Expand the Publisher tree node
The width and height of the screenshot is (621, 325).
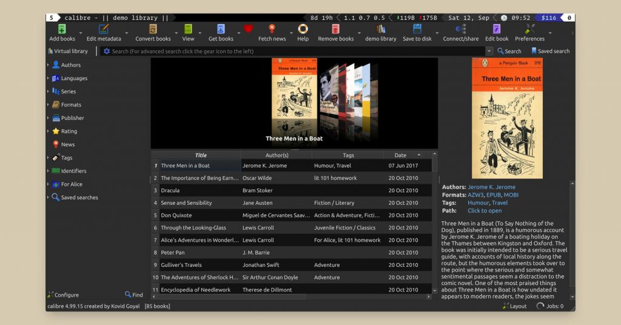(49, 118)
